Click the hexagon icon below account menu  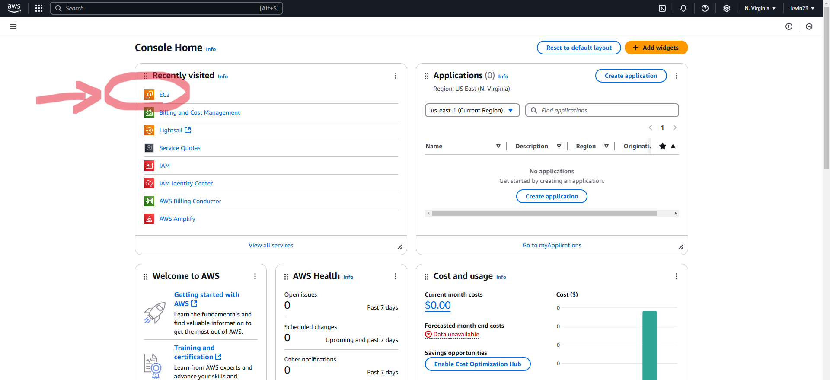coord(809,26)
